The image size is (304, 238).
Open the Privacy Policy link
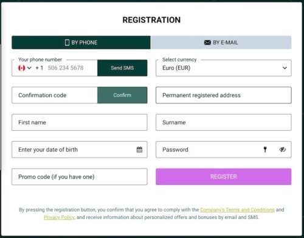click(x=59, y=217)
